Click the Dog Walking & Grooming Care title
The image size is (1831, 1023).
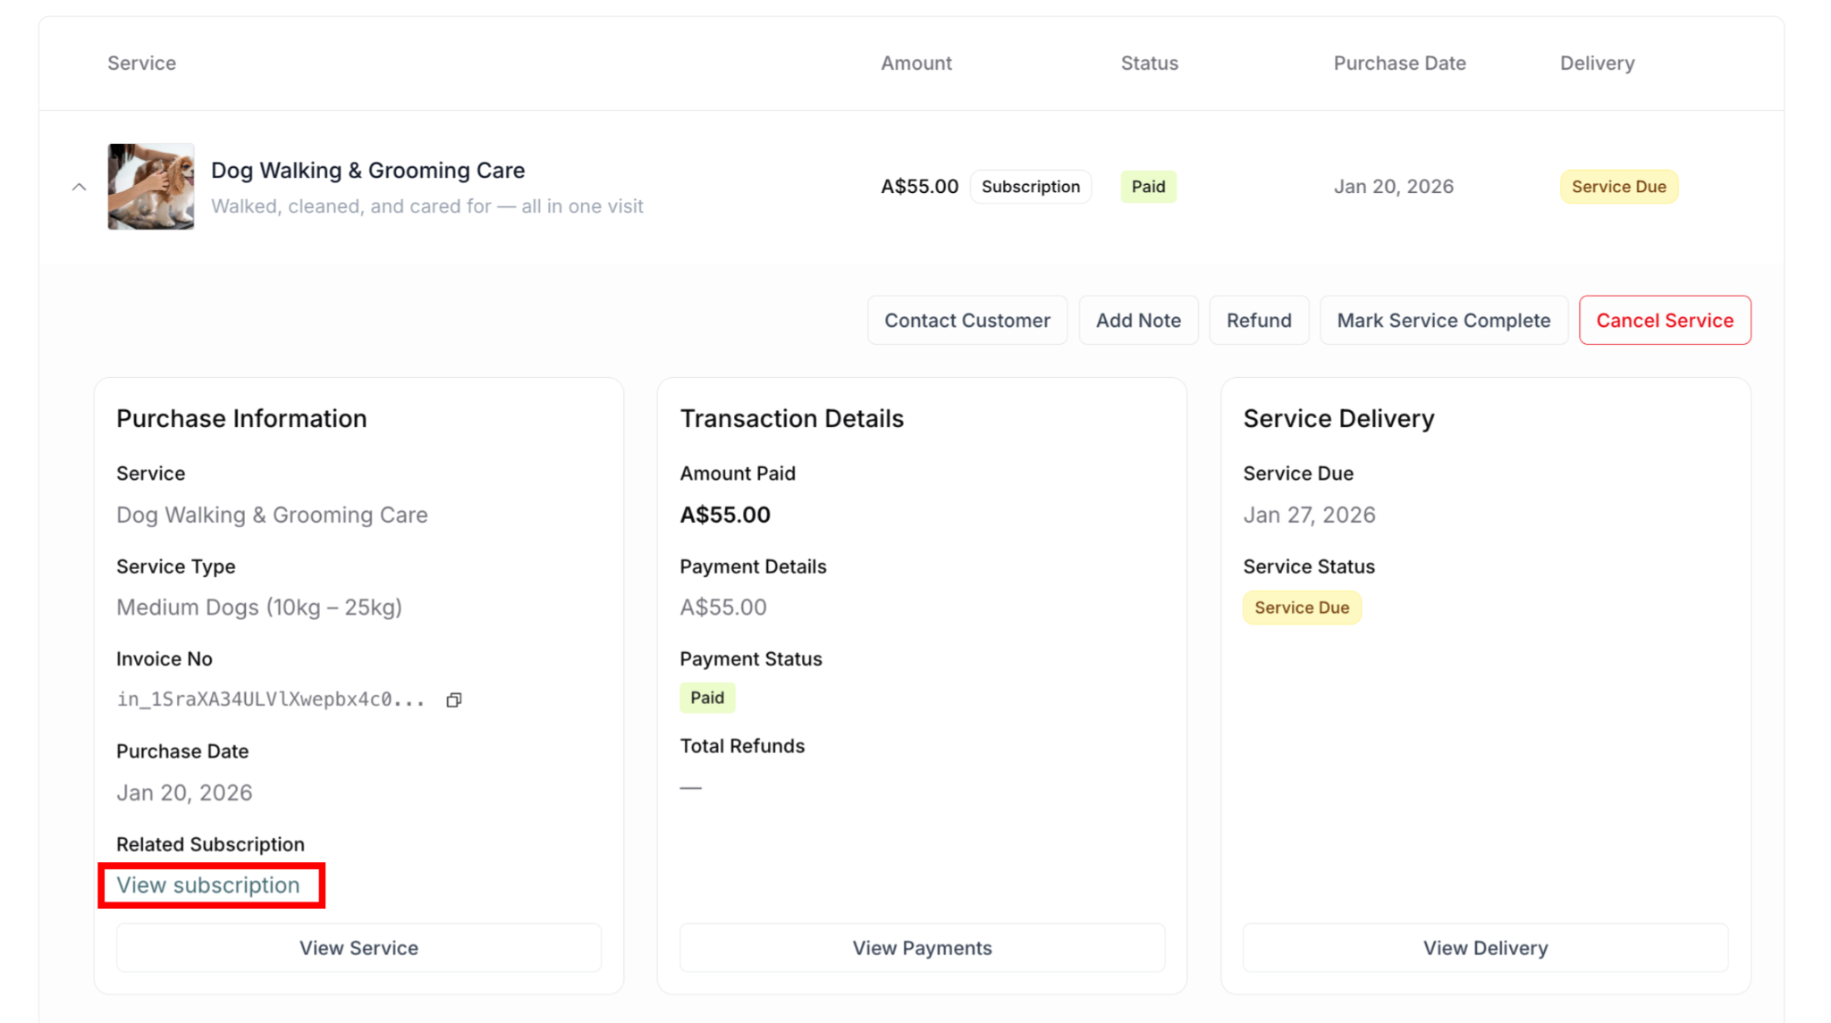coord(367,171)
